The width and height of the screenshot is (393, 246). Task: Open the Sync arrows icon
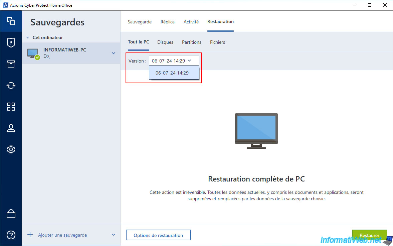11,85
